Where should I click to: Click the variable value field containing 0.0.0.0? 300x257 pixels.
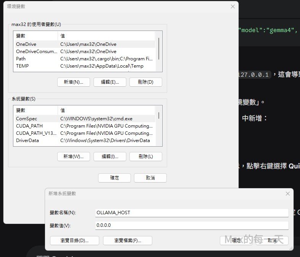point(192,225)
